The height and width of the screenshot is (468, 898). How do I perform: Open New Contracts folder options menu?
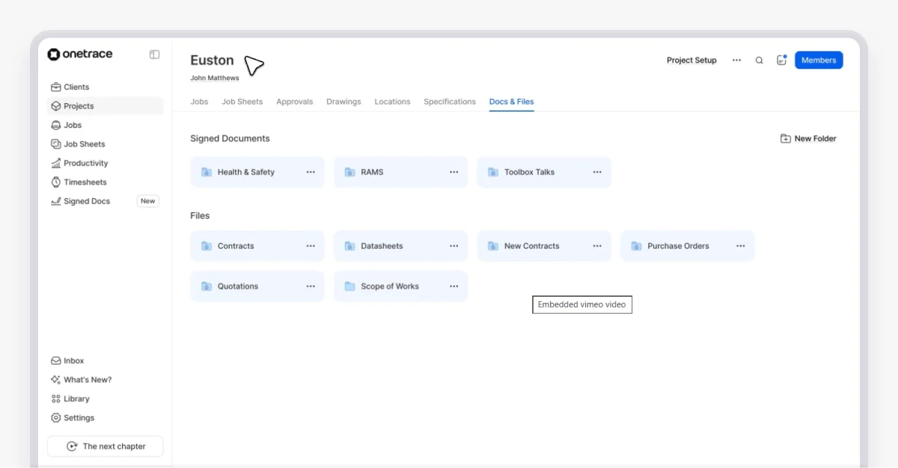(597, 246)
